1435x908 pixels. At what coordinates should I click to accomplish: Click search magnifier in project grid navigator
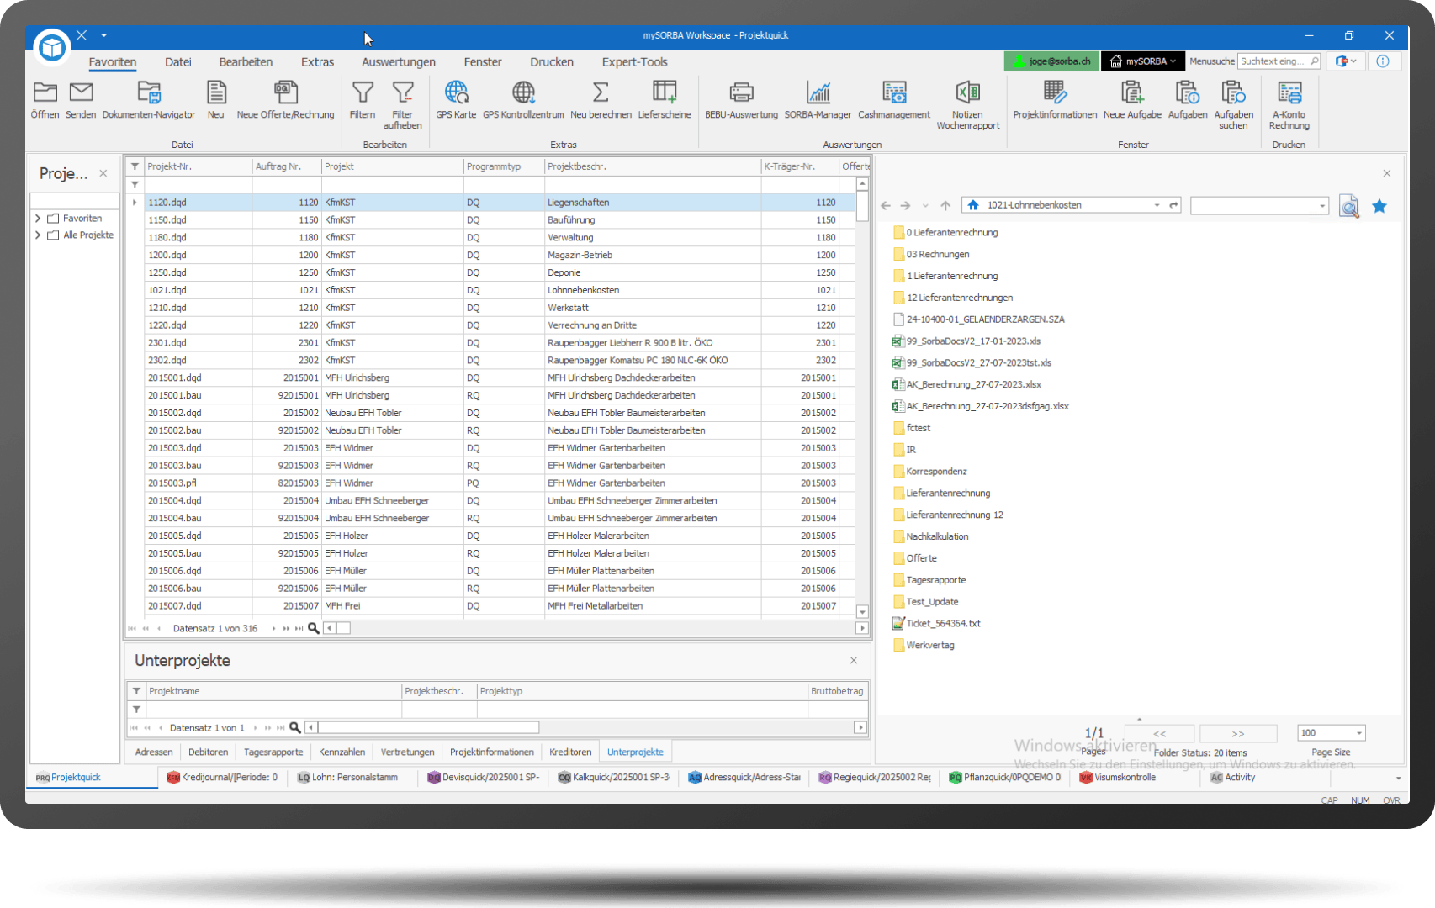pos(314,628)
